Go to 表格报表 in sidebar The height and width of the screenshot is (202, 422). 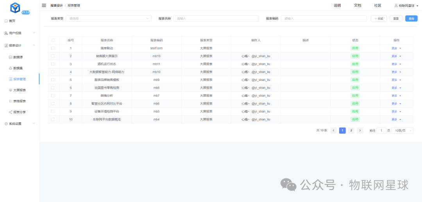19,101
